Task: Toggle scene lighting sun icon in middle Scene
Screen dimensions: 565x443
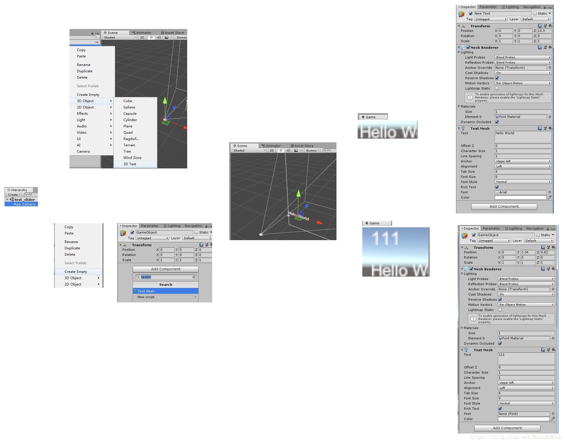Action: click(x=281, y=150)
